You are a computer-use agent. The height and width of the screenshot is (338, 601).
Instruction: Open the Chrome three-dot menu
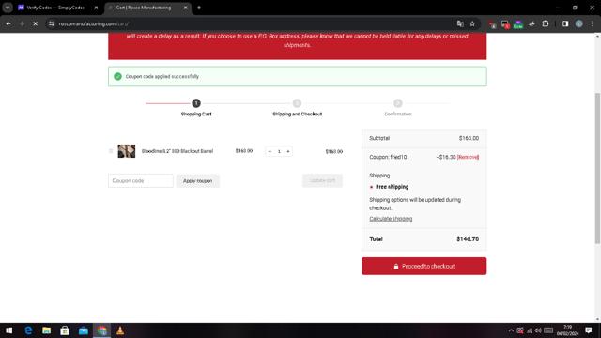tap(593, 23)
